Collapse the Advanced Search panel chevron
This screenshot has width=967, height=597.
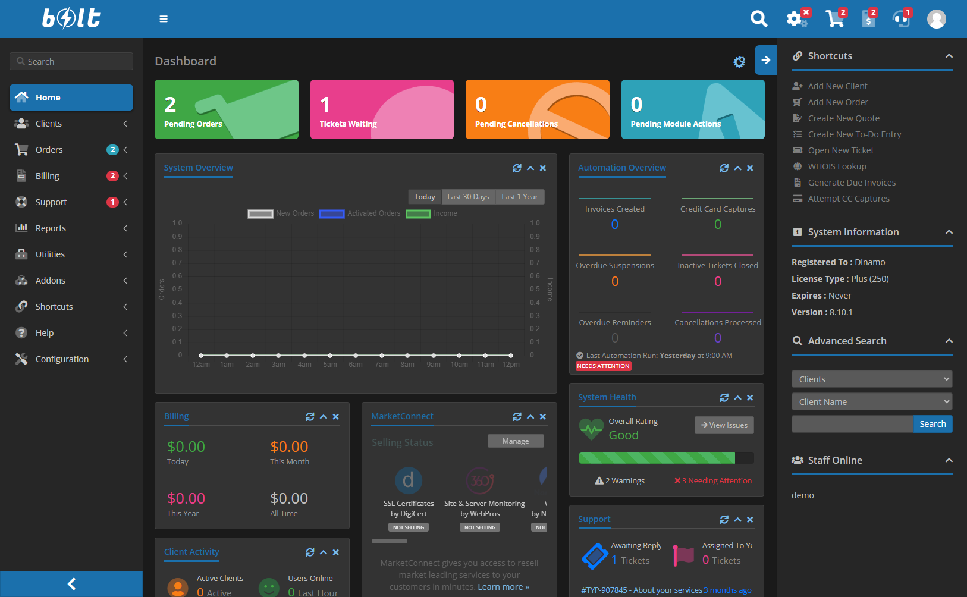[949, 341]
